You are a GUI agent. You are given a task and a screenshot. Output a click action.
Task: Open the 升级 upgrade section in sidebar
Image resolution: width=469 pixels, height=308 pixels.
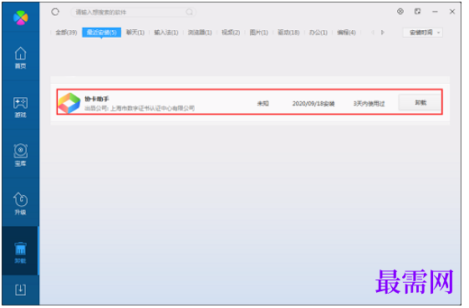[20, 203]
